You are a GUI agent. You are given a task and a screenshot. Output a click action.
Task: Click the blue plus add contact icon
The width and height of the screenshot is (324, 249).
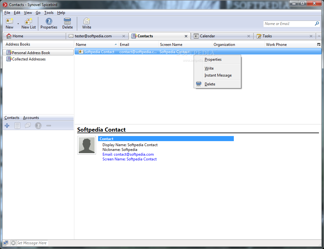click(x=7, y=125)
